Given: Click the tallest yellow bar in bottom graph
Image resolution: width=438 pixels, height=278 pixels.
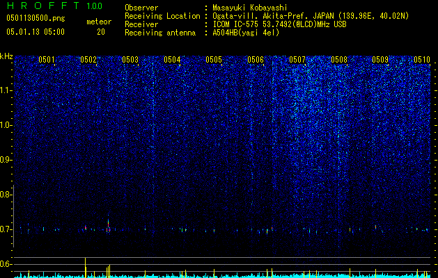Looking at the screenshot, I should pos(85,268).
